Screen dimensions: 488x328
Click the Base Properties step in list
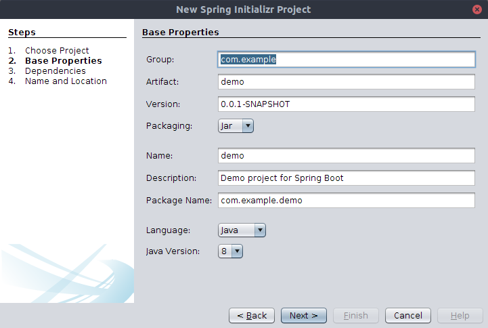coord(64,60)
